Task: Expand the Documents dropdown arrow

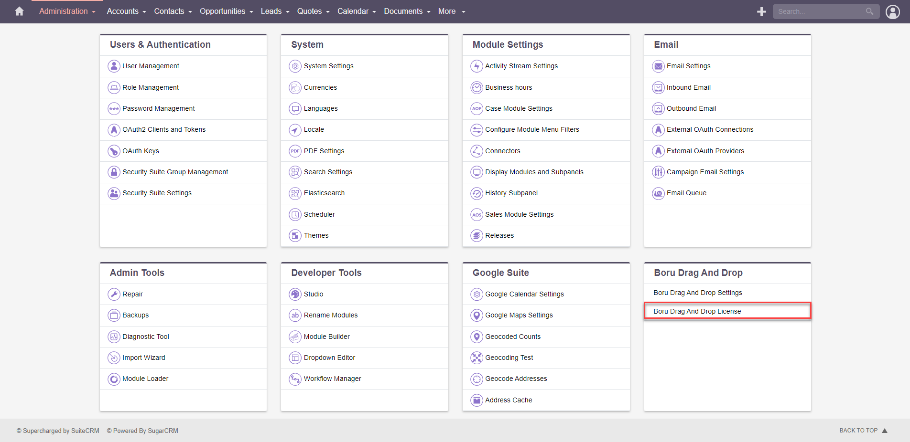Action: (429, 12)
